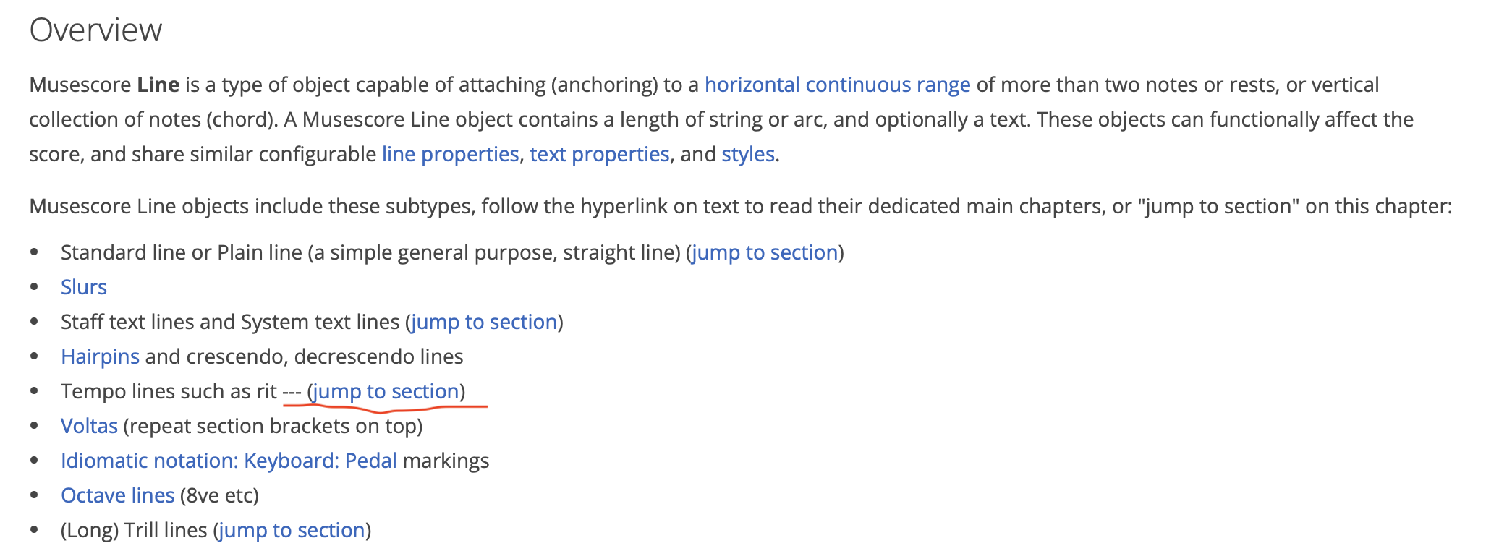Open the text properties link
The width and height of the screenshot is (1499, 551).
[x=600, y=155]
